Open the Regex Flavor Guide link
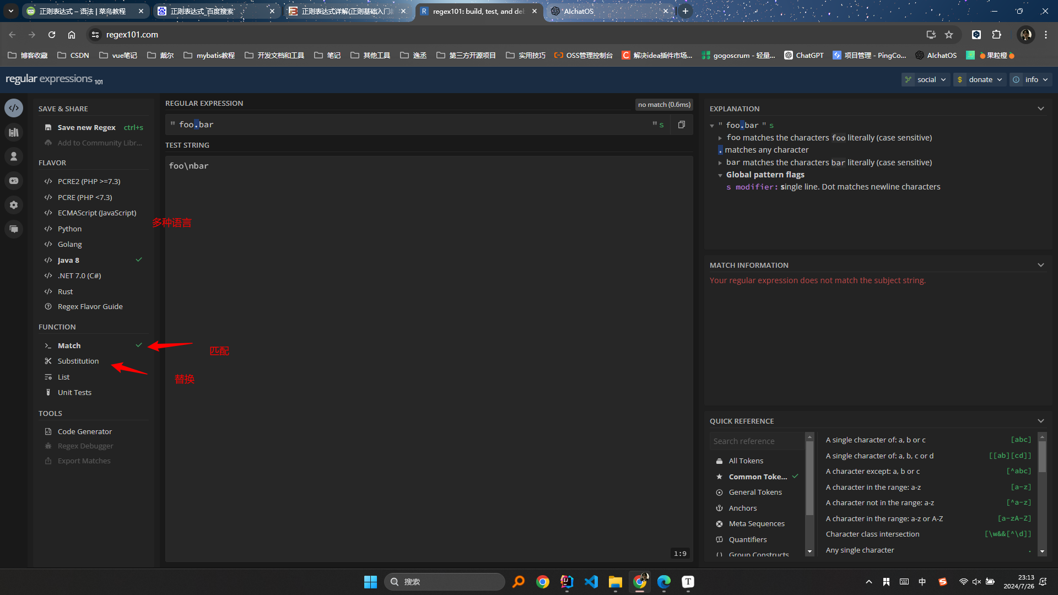 pos(90,306)
